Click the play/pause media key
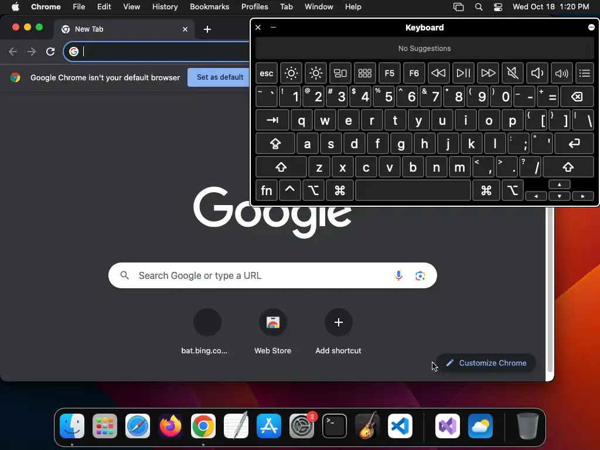 [x=463, y=73]
